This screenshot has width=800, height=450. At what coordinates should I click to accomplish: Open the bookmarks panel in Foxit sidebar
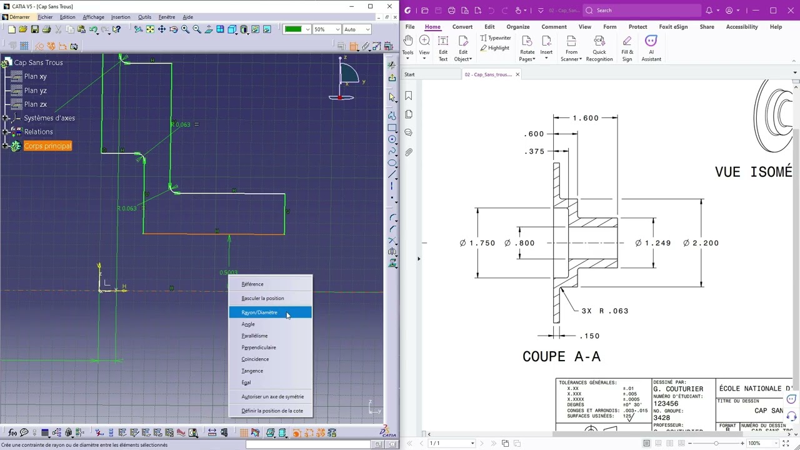(x=409, y=96)
